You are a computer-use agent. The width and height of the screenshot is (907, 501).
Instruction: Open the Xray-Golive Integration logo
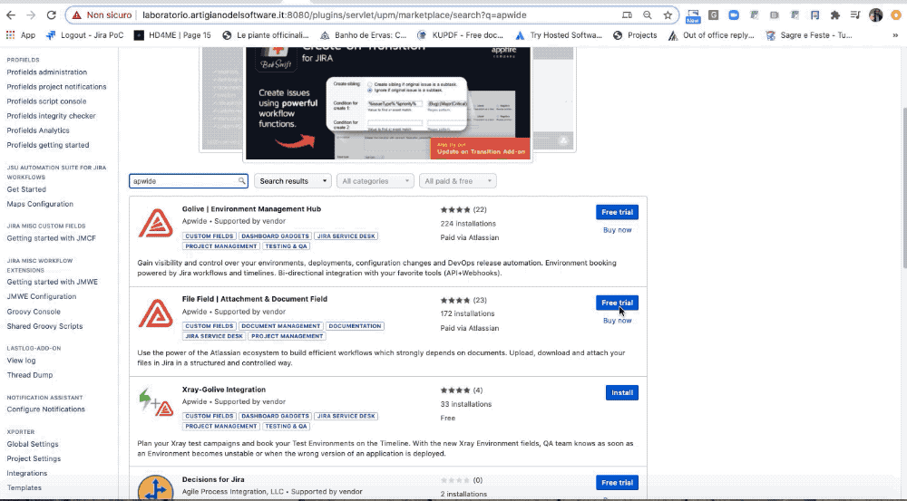(156, 403)
